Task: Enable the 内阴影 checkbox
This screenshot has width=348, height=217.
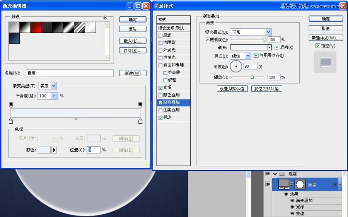Action: coord(160,43)
